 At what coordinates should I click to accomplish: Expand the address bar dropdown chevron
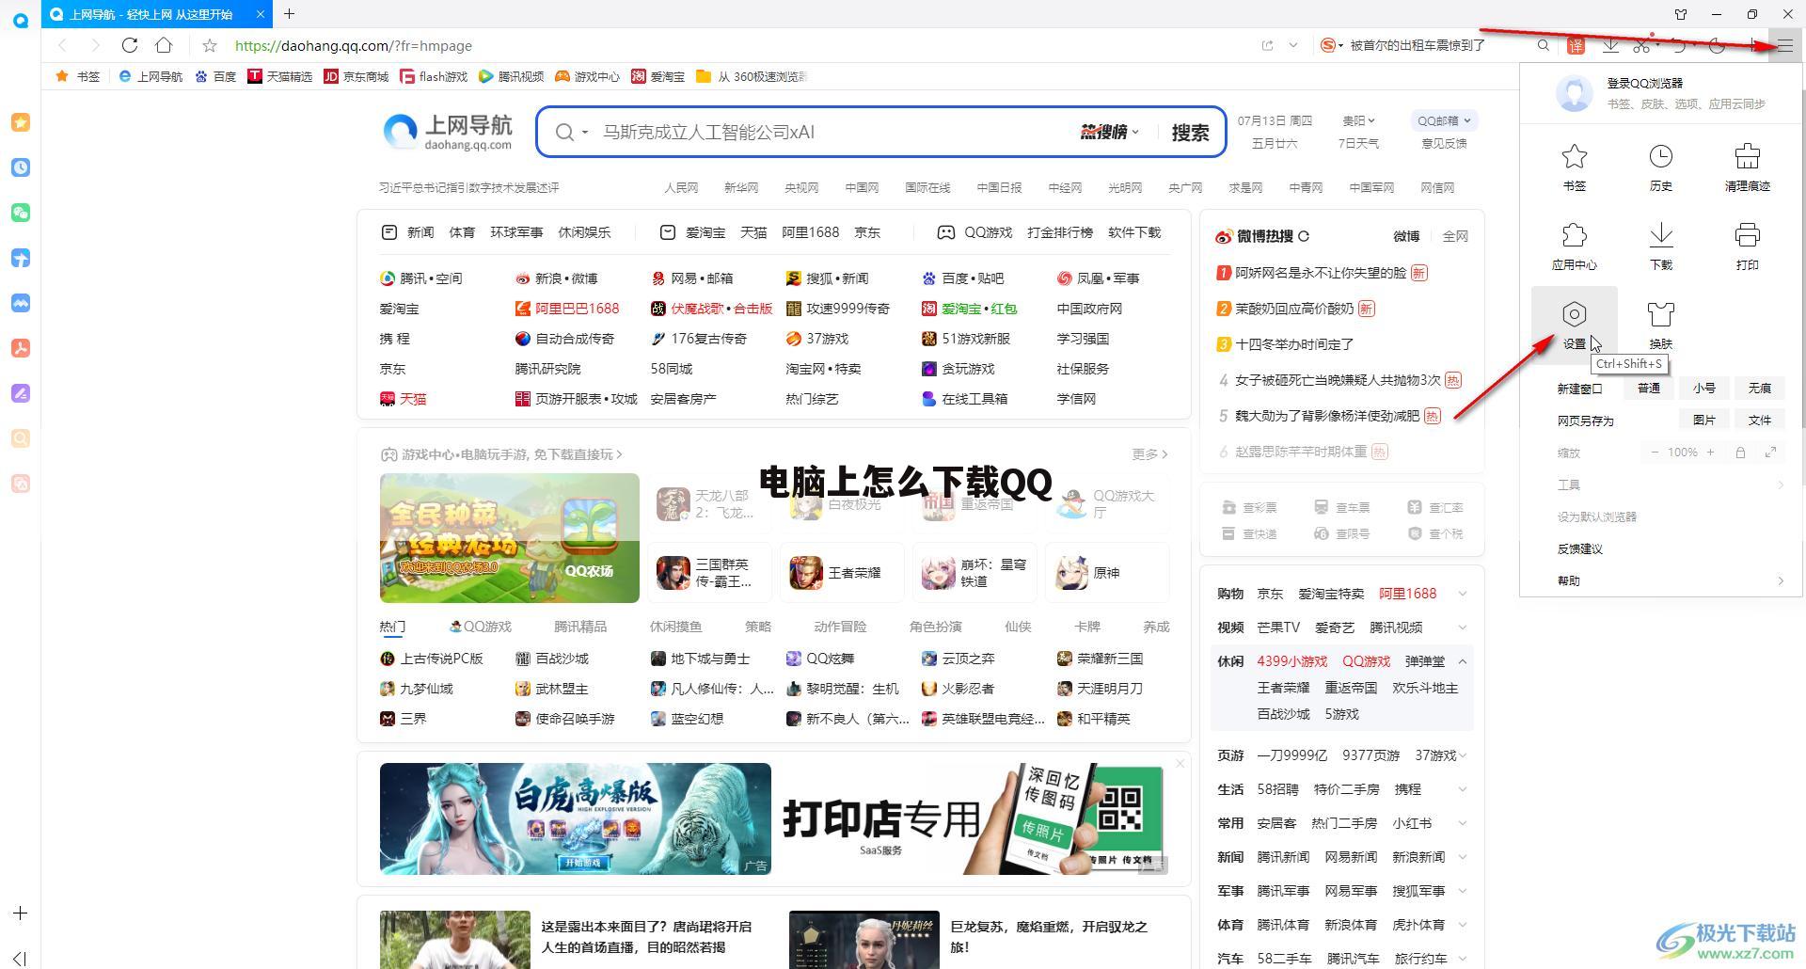[x=1293, y=45]
